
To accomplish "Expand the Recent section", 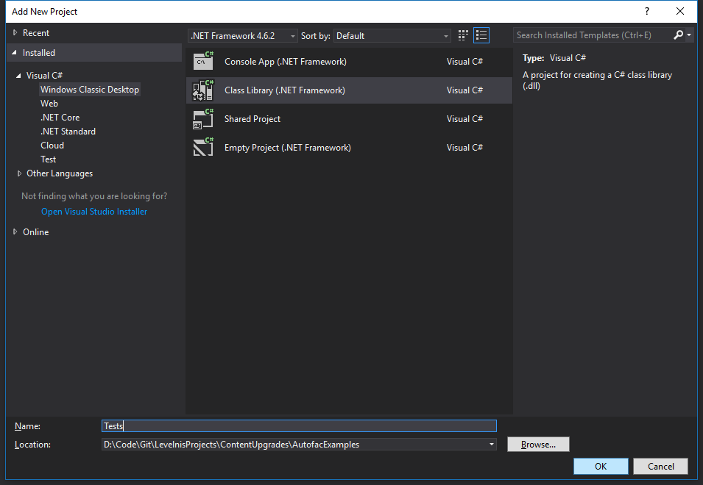I will (15, 32).
